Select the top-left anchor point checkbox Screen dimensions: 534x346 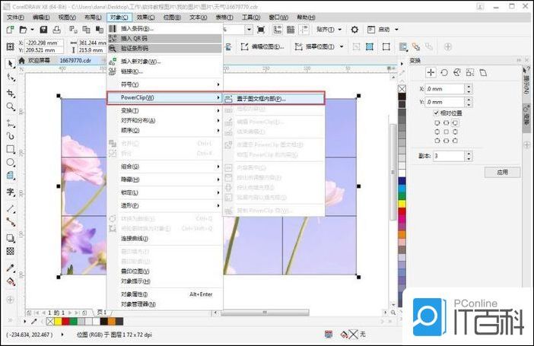coord(437,122)
